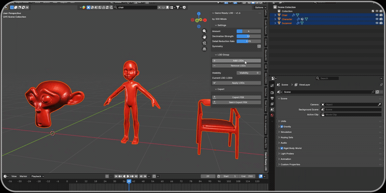Switch perspective/orthographic grid icon in viewport
Viewport: 386px width, 193px height.
204,49
